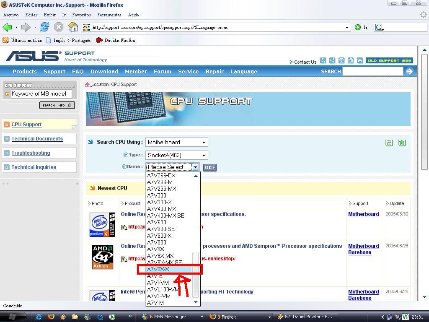Image resolution: width=429 pixels, height=322 pixels.
Task: Open the Technical Inquiries sidebar link
Action: [x=34, y=167]
